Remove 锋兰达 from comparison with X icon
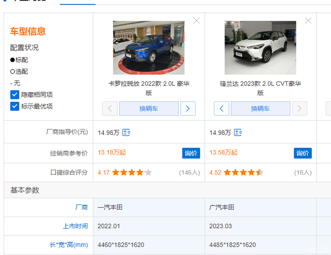Viewport: 331px width, 255px height. (308, 21)
